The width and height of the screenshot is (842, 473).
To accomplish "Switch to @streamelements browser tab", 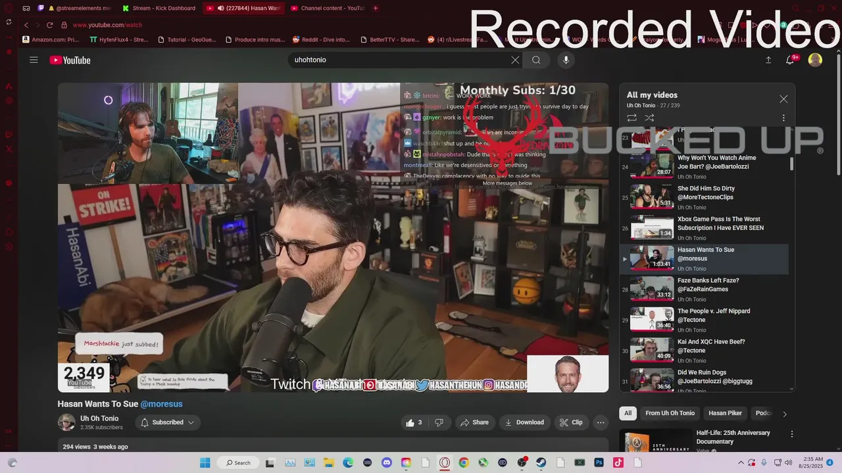I will point(76,9).
